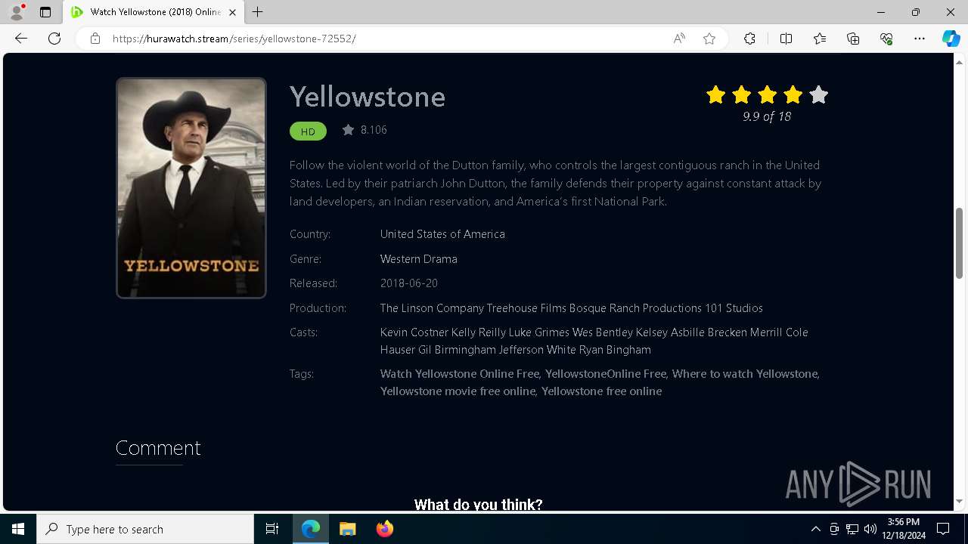
Task: Rate with the third star
Action: [767, 94]
